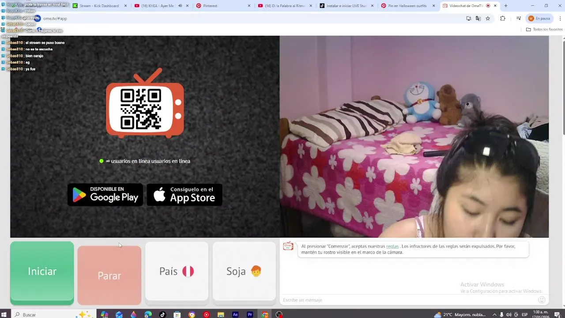The width and height of the screenshot is (565, 318).
Task: Bookmark this page with star icon
Action: pyautogui.click(x=488, y=19)
